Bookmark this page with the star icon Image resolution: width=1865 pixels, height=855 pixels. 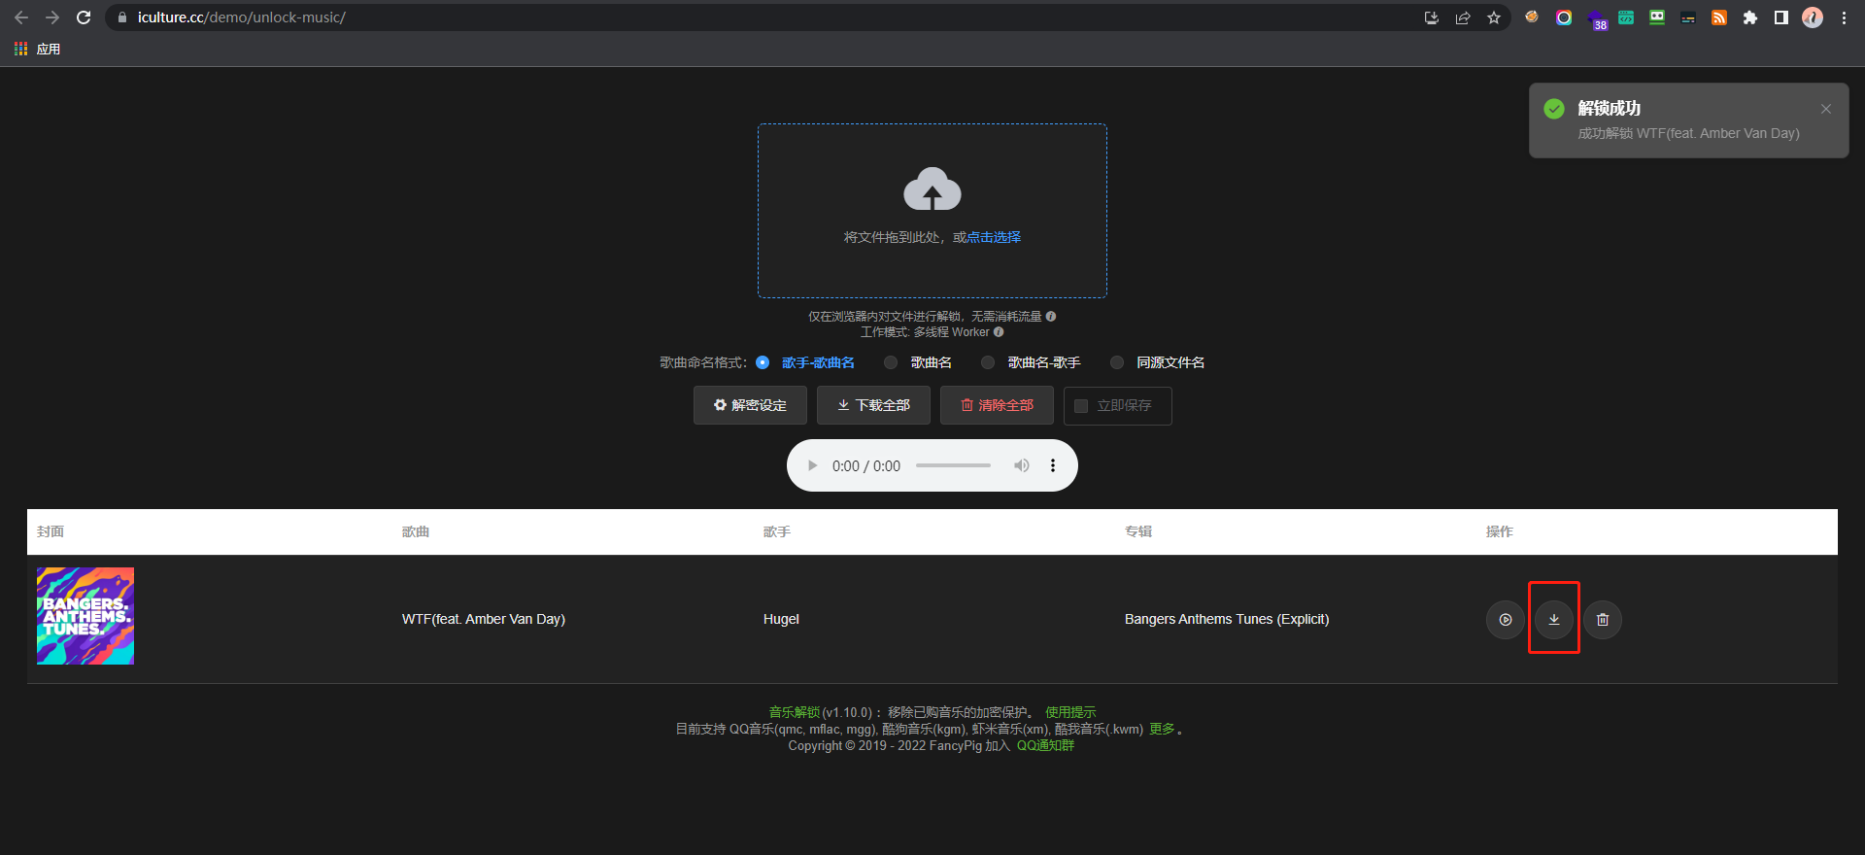[x=1494, y=17]
